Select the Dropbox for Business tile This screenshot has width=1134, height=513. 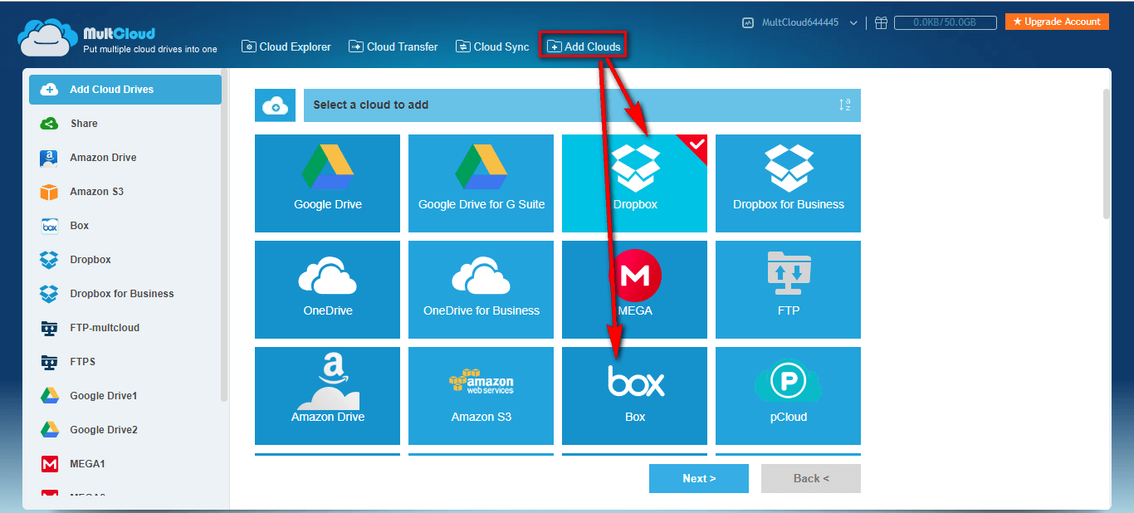pyautogui.click(x=788, y=183)
